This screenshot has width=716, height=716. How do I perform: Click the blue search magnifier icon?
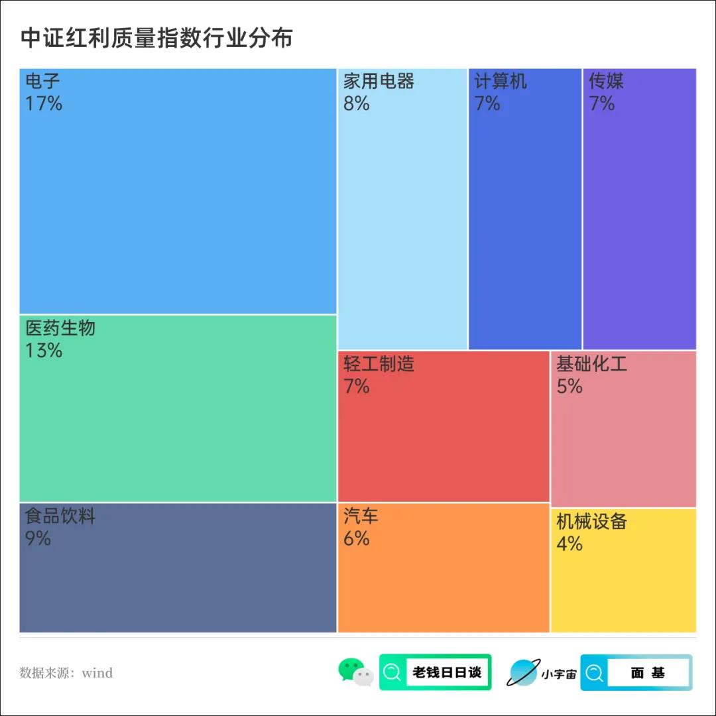coord(595,673)
